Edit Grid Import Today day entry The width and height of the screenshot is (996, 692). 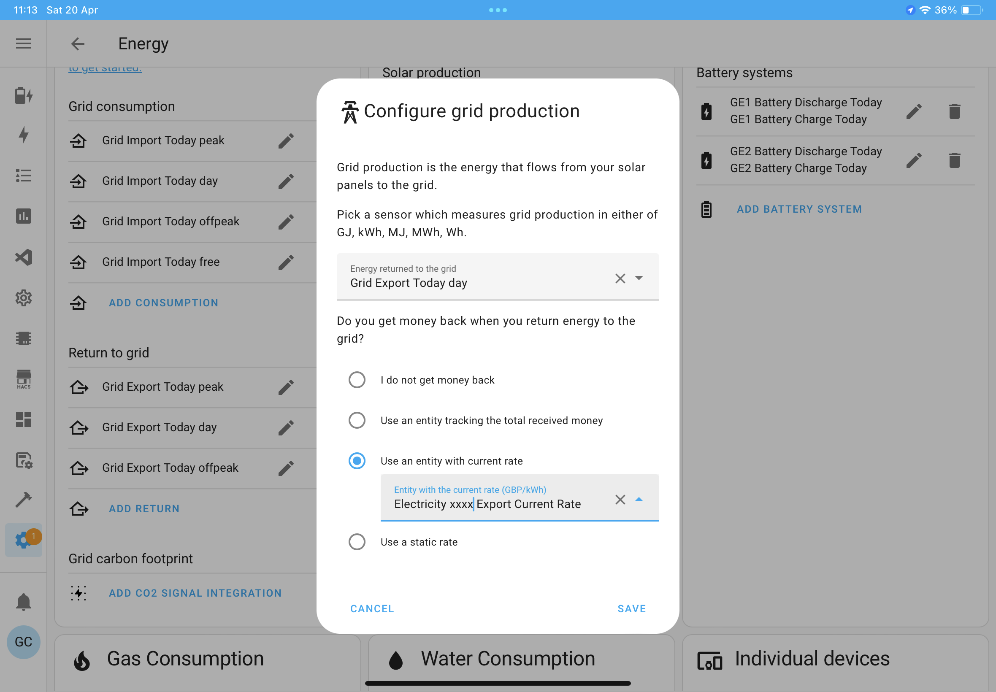click(x=286, y=181)
